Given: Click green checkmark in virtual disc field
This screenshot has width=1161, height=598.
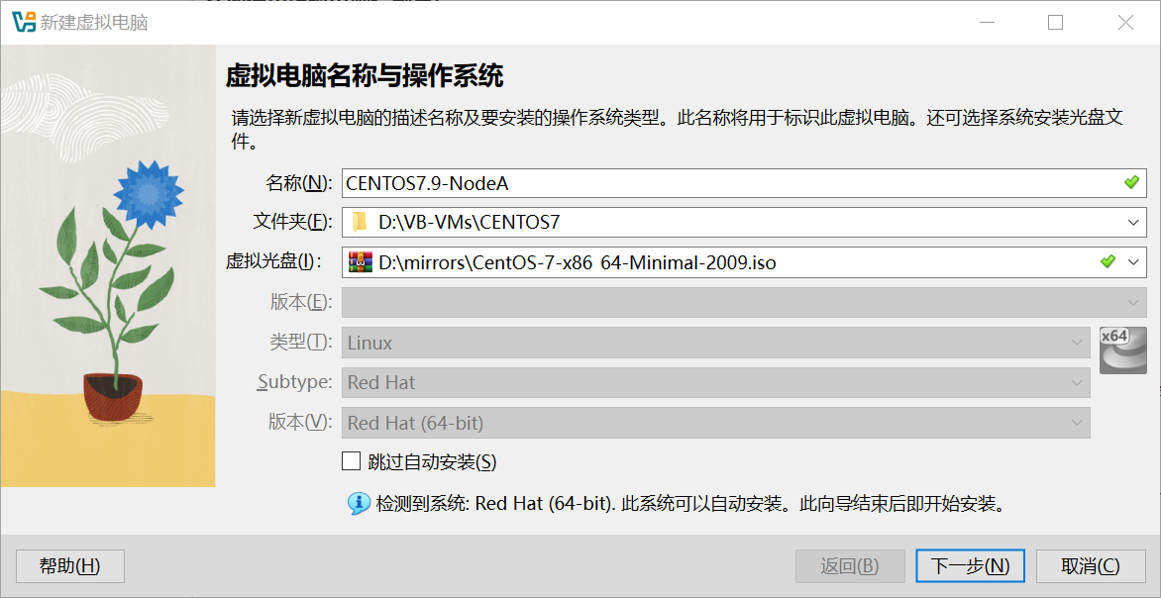Looking at the screenshot, I should tap(1108, 261).
